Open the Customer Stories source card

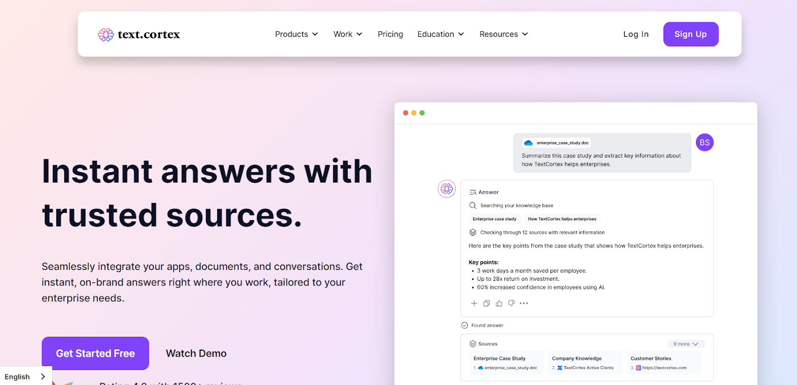tap(664, 363)
